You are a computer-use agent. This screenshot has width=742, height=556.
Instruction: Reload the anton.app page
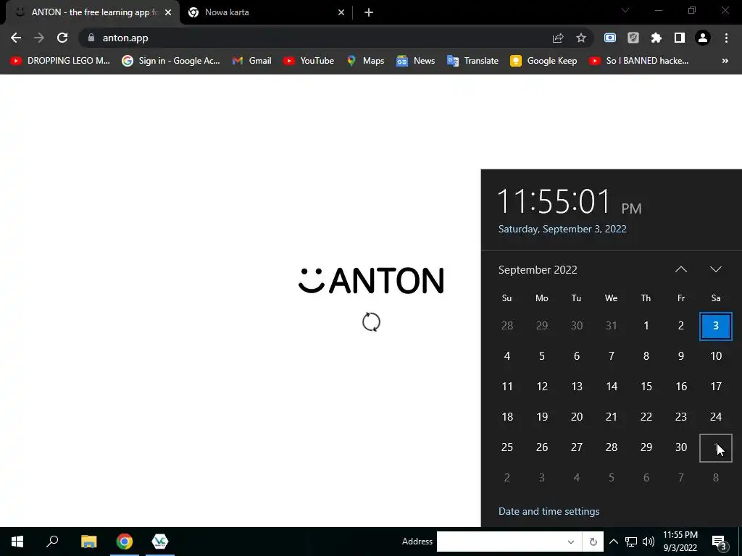62,38
